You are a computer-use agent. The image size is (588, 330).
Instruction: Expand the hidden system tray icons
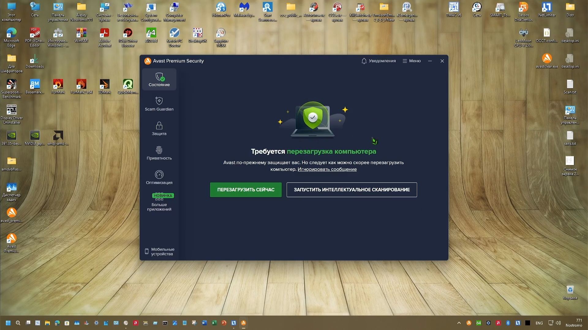pyautogui.click(x=459, y=323)
